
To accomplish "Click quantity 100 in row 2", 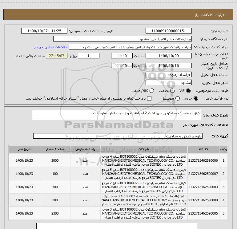I will pyautogui.click(x=55, y=174).
